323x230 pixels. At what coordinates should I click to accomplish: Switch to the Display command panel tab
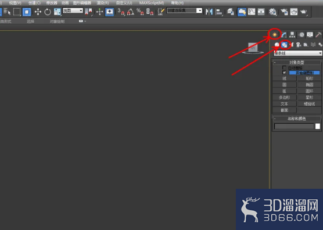tap(310, 35)
